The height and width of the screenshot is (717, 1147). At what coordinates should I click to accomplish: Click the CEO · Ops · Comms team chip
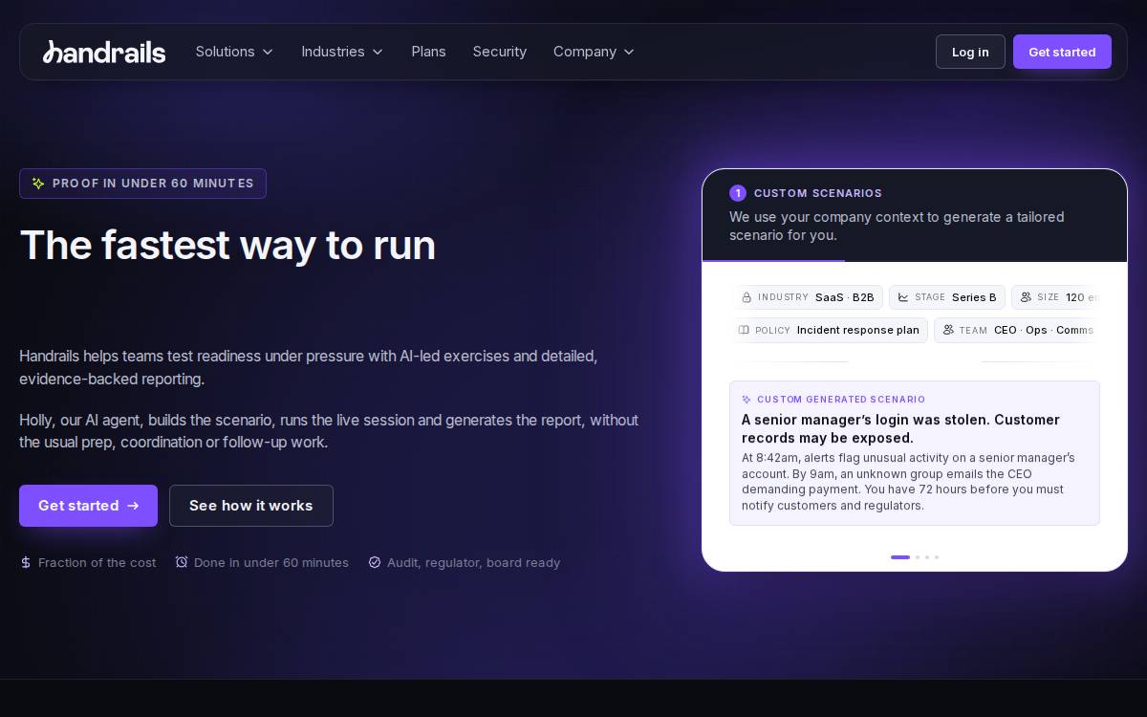click(1017, 330)
